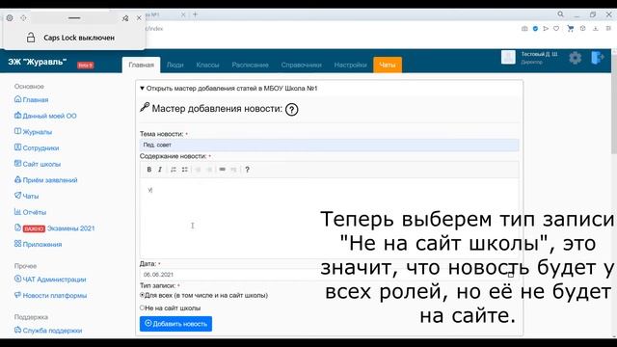Viewport: 617px width, 347px height.
Task: Focus the Тема новости input field
Action: [x=329, y=145]
